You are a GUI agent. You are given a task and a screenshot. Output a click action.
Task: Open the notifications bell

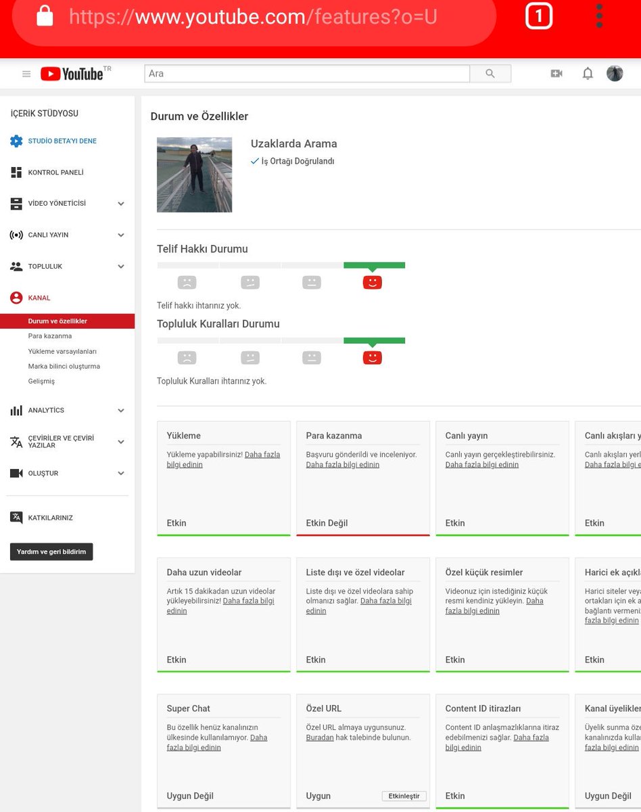[x=588, y=74]
